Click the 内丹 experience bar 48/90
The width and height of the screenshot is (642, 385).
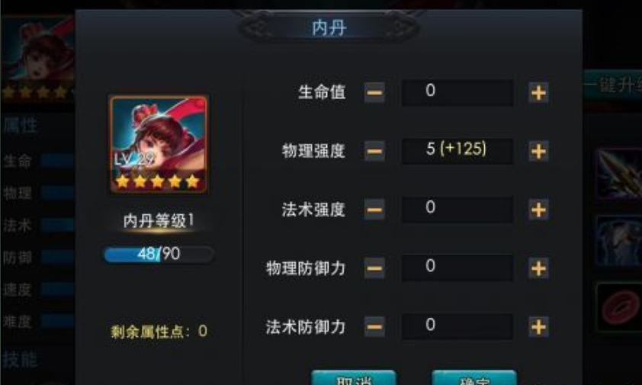coord(159,254)
